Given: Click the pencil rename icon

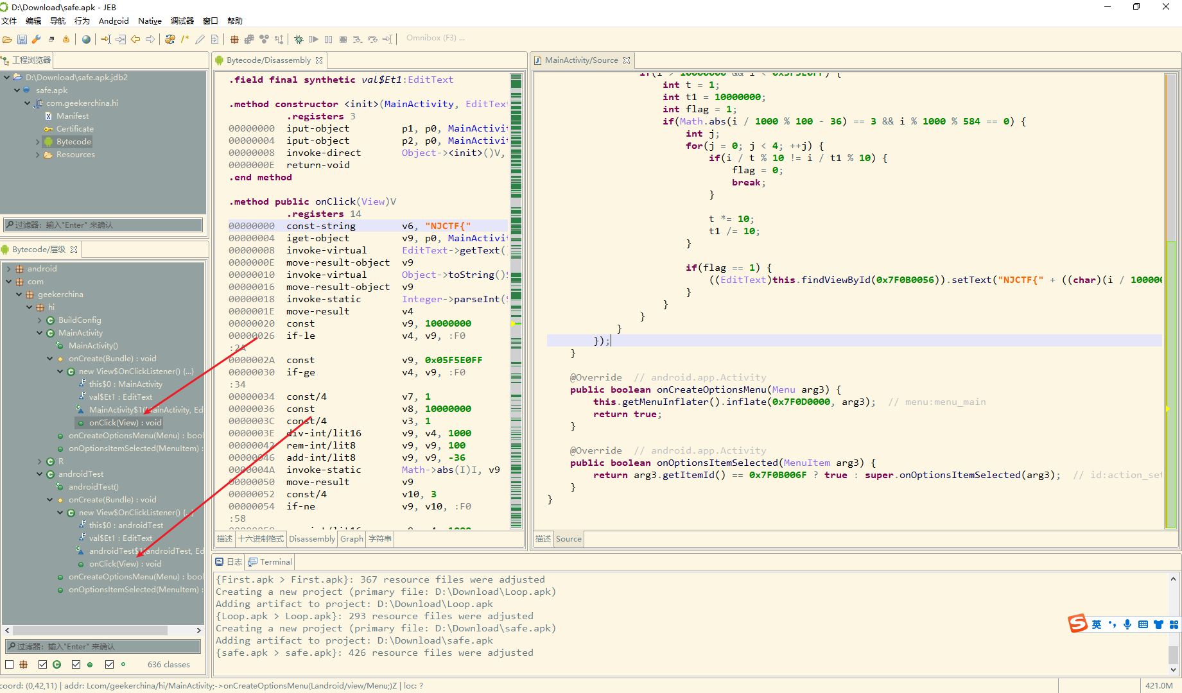Looking at the screenshot, I should click(x=200, y=39).
